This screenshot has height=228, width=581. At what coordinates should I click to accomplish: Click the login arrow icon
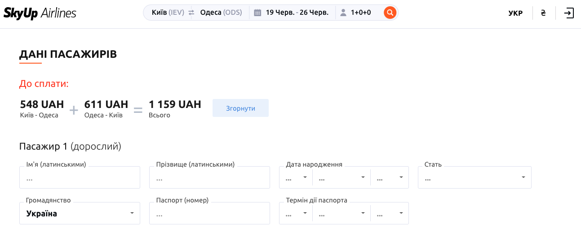point(569,13)
